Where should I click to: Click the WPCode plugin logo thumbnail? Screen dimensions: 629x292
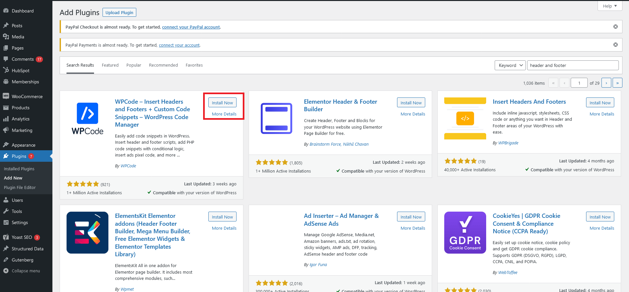pyautogui.click(x=87, y=118)
